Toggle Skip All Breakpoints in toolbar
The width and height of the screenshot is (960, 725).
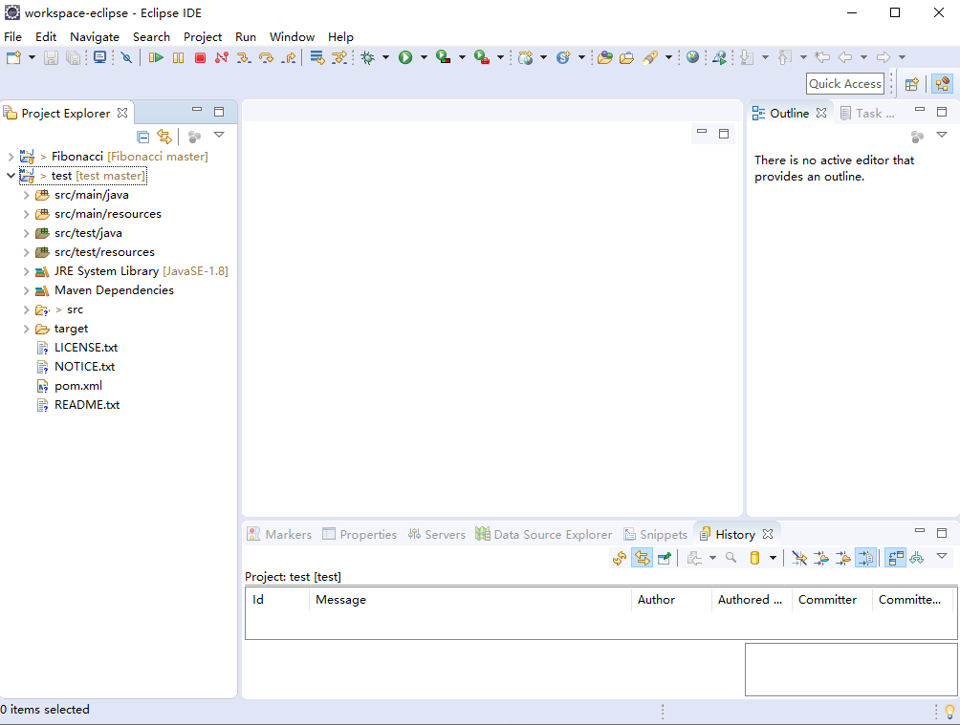(x=126, y=57)
